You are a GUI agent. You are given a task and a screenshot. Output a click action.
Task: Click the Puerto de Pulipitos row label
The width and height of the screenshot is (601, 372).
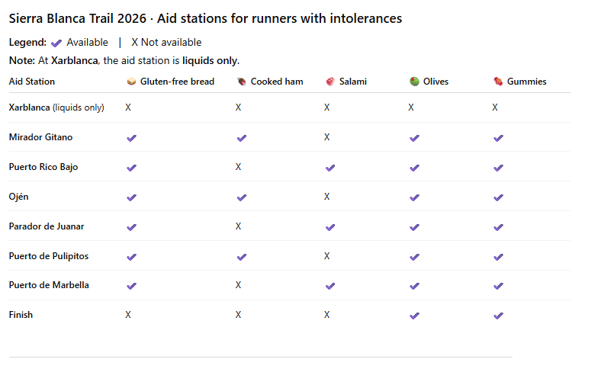click(48, 256)
